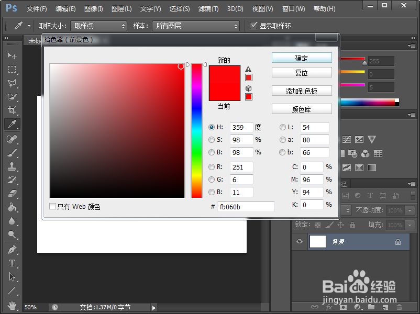This screenshot has height=314, width=420.
Task: Open the 图层 menu
Action: [x=121, y=8]
